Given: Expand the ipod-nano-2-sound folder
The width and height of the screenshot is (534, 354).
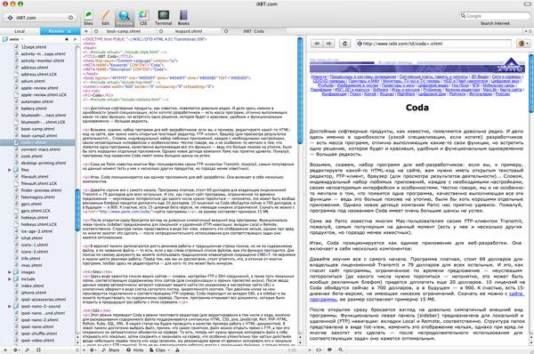Looking at the screenshot, I should (x=10, y=306).
